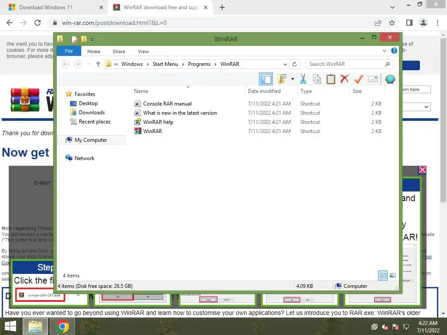Open the Windows Start button
Image resolution: width=447 pixels, height=335 pixels.
(x=10, y=326)
